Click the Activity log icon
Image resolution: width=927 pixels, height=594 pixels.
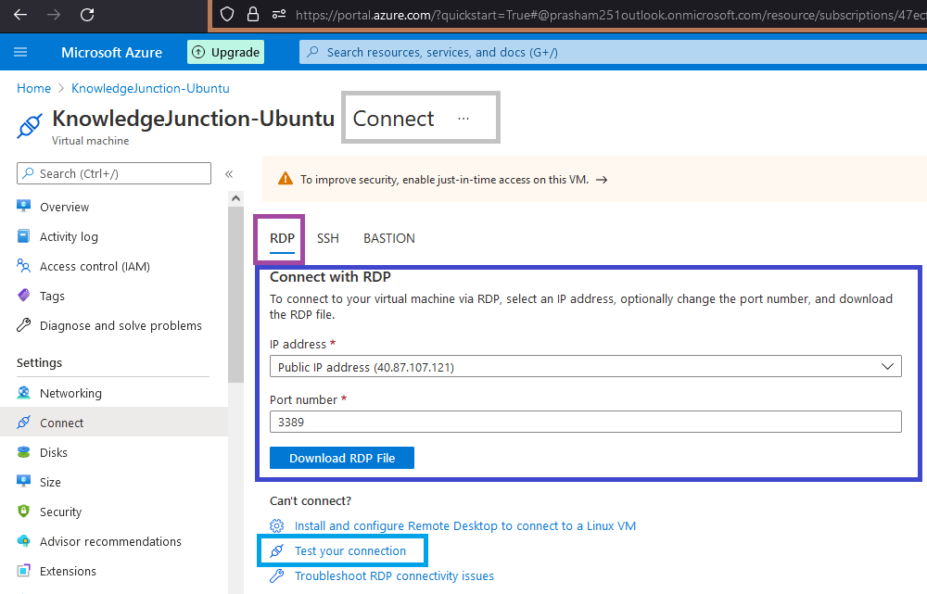[24, 235]
